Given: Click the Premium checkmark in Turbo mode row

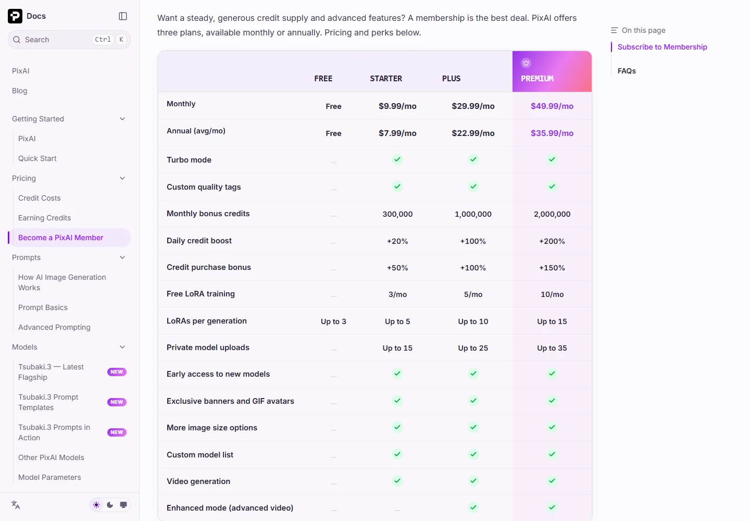Looking at the screenshot, I should (x=552, y=159).
